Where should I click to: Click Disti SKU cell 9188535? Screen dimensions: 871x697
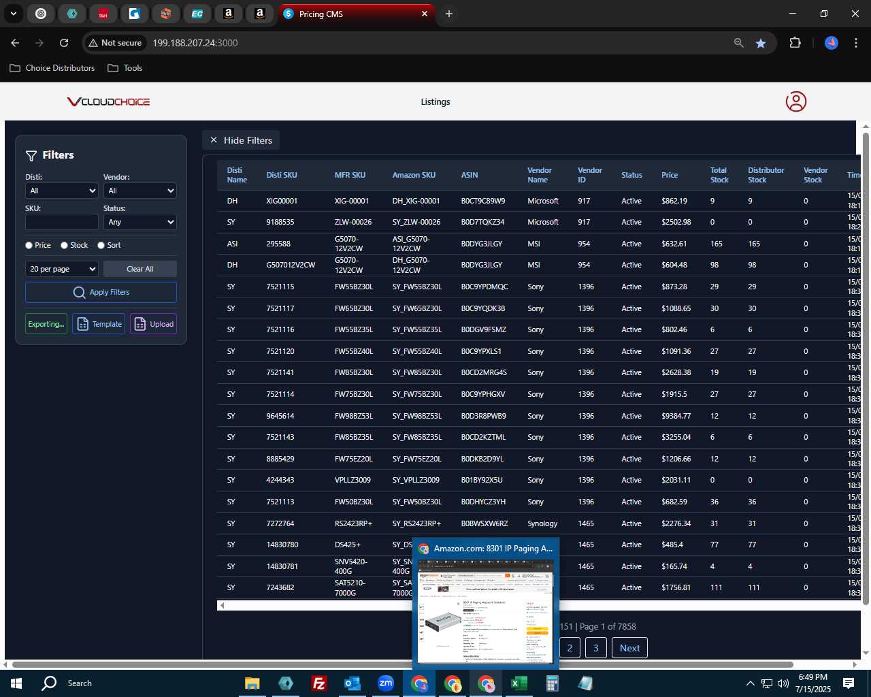[280, 222]
